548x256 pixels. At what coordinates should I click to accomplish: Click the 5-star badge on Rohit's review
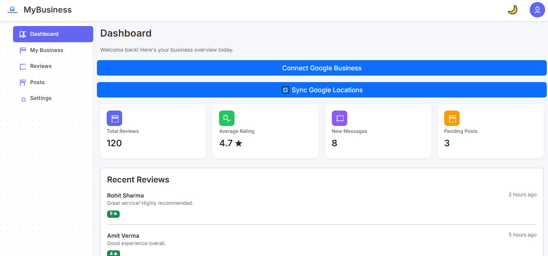coord(113,214)
